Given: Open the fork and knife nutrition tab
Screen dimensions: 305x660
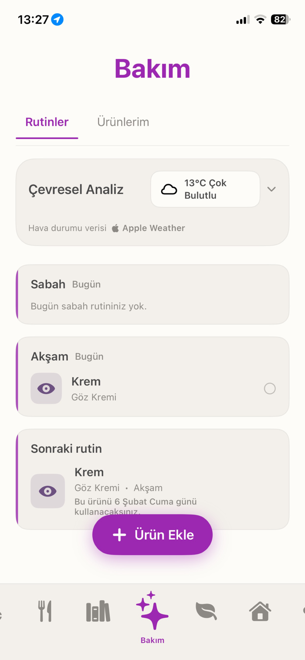Looking at the screenshot, I should coord(45,611).
